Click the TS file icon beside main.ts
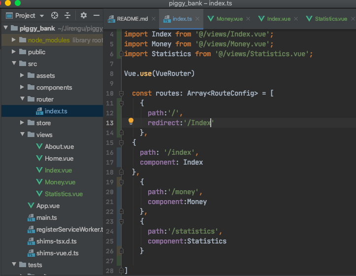 pyautogui.click(x=31, y=217)
